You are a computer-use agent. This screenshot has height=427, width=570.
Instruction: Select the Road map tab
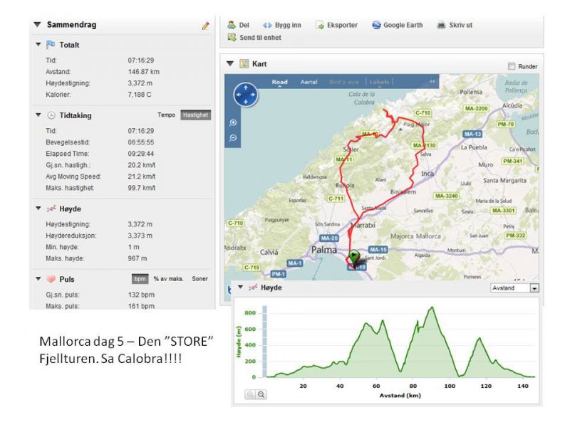click(280, 83)
